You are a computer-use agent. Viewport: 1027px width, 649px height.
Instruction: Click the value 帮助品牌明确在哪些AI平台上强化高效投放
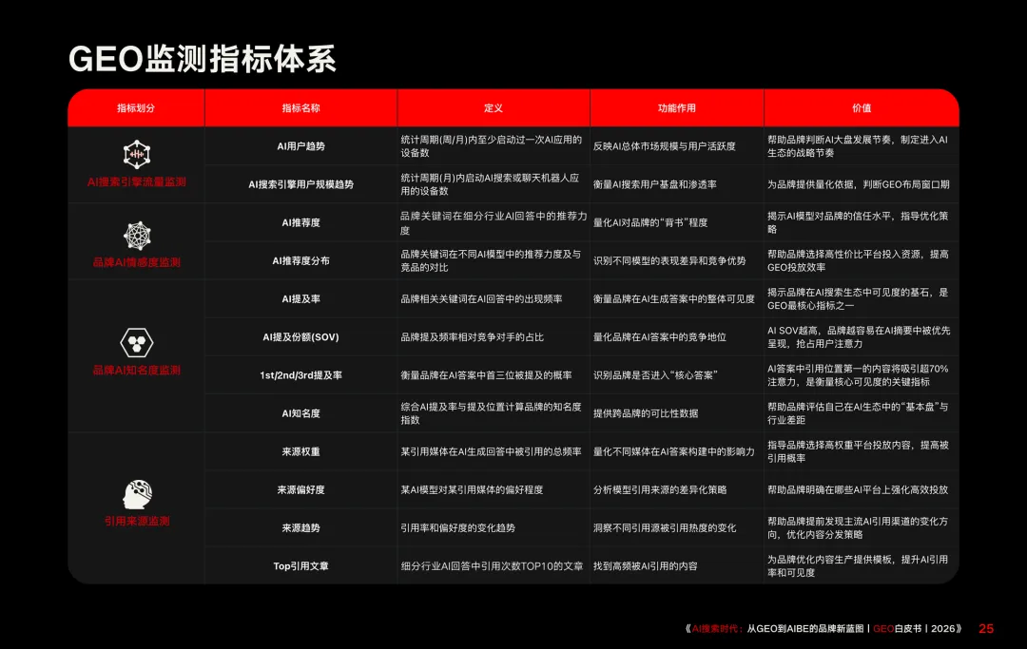pos(858,489)
